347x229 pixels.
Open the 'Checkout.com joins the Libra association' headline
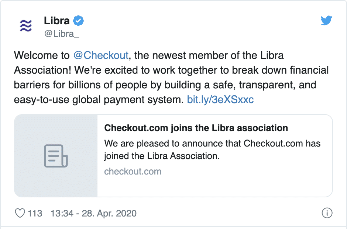tap(196, 128)
